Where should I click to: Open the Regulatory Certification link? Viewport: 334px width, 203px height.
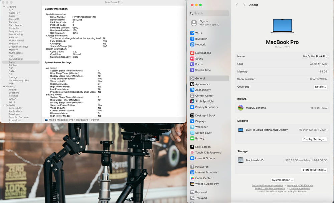point(300,186)
